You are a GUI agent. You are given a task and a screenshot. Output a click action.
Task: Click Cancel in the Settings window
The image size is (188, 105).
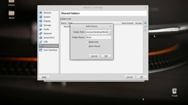pyautogui.click(x=130, y=77)
